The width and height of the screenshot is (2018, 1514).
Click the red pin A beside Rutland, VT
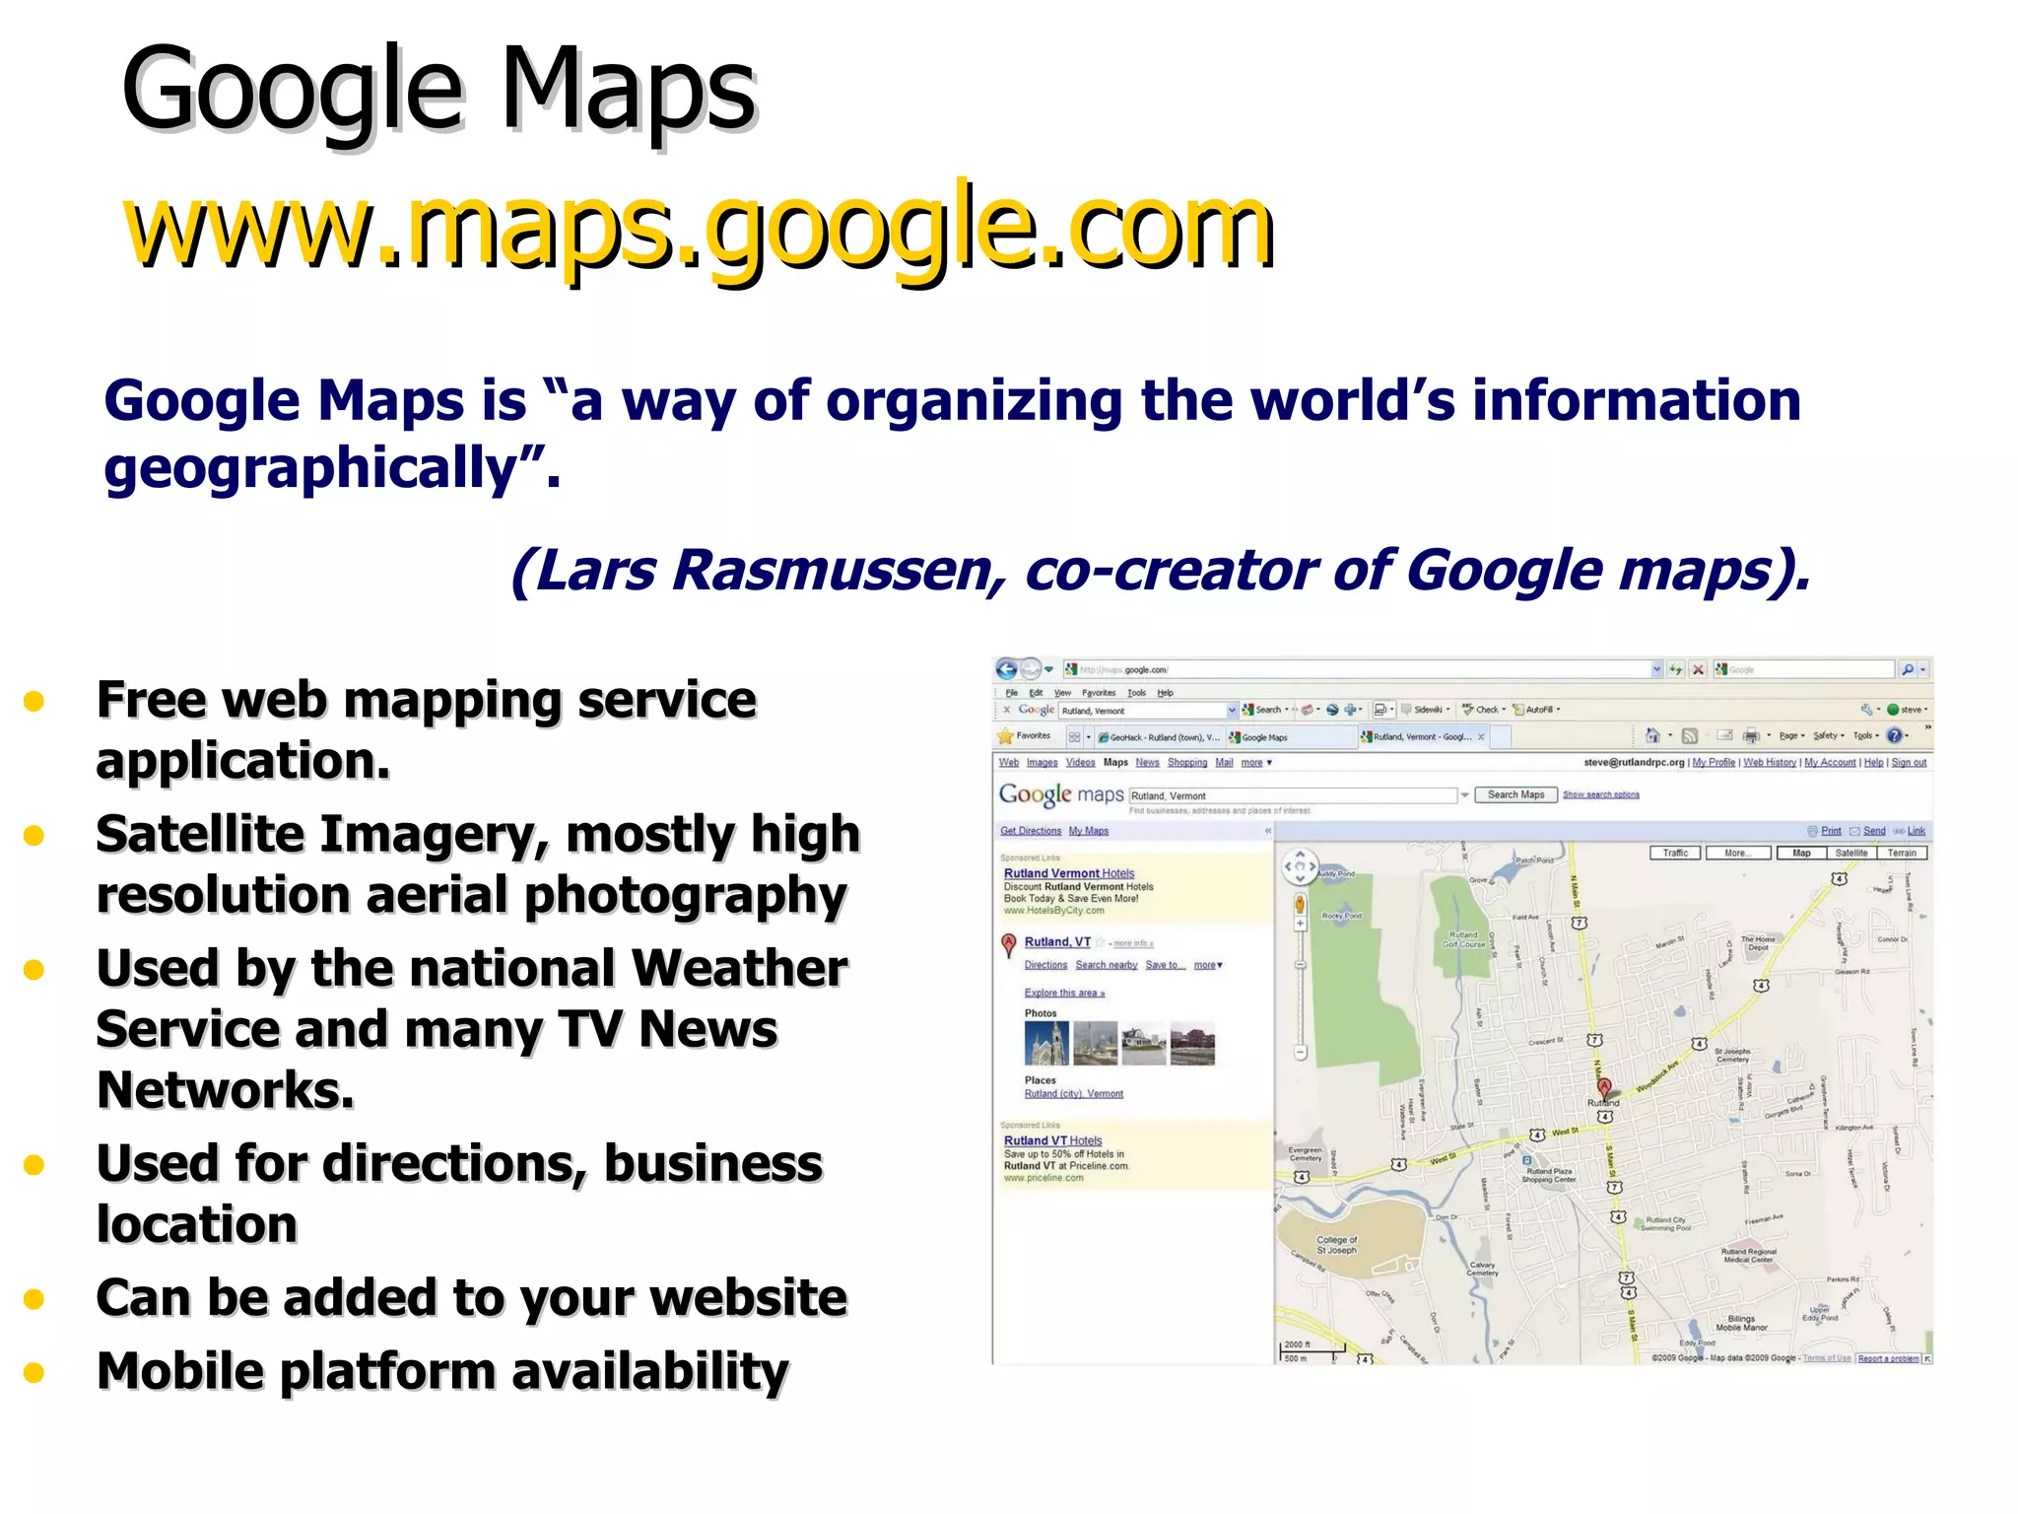pos(1008,944)
